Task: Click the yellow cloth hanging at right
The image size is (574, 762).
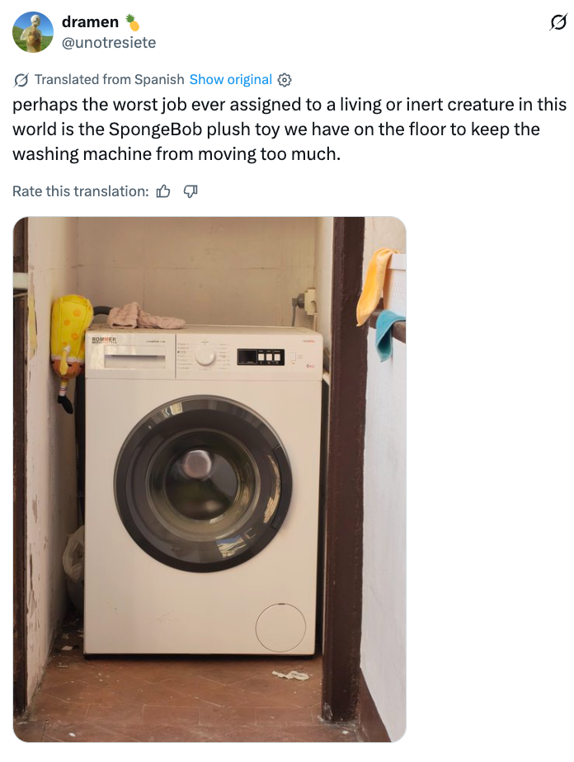Action: tap(377, 285)
